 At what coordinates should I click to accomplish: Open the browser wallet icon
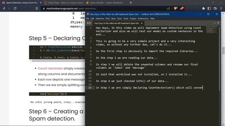pyautogui.click(x=215, y=8)
